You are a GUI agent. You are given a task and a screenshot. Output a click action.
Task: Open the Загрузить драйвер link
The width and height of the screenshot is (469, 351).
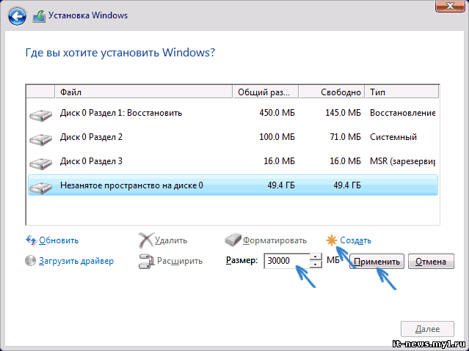coord(76,261)
